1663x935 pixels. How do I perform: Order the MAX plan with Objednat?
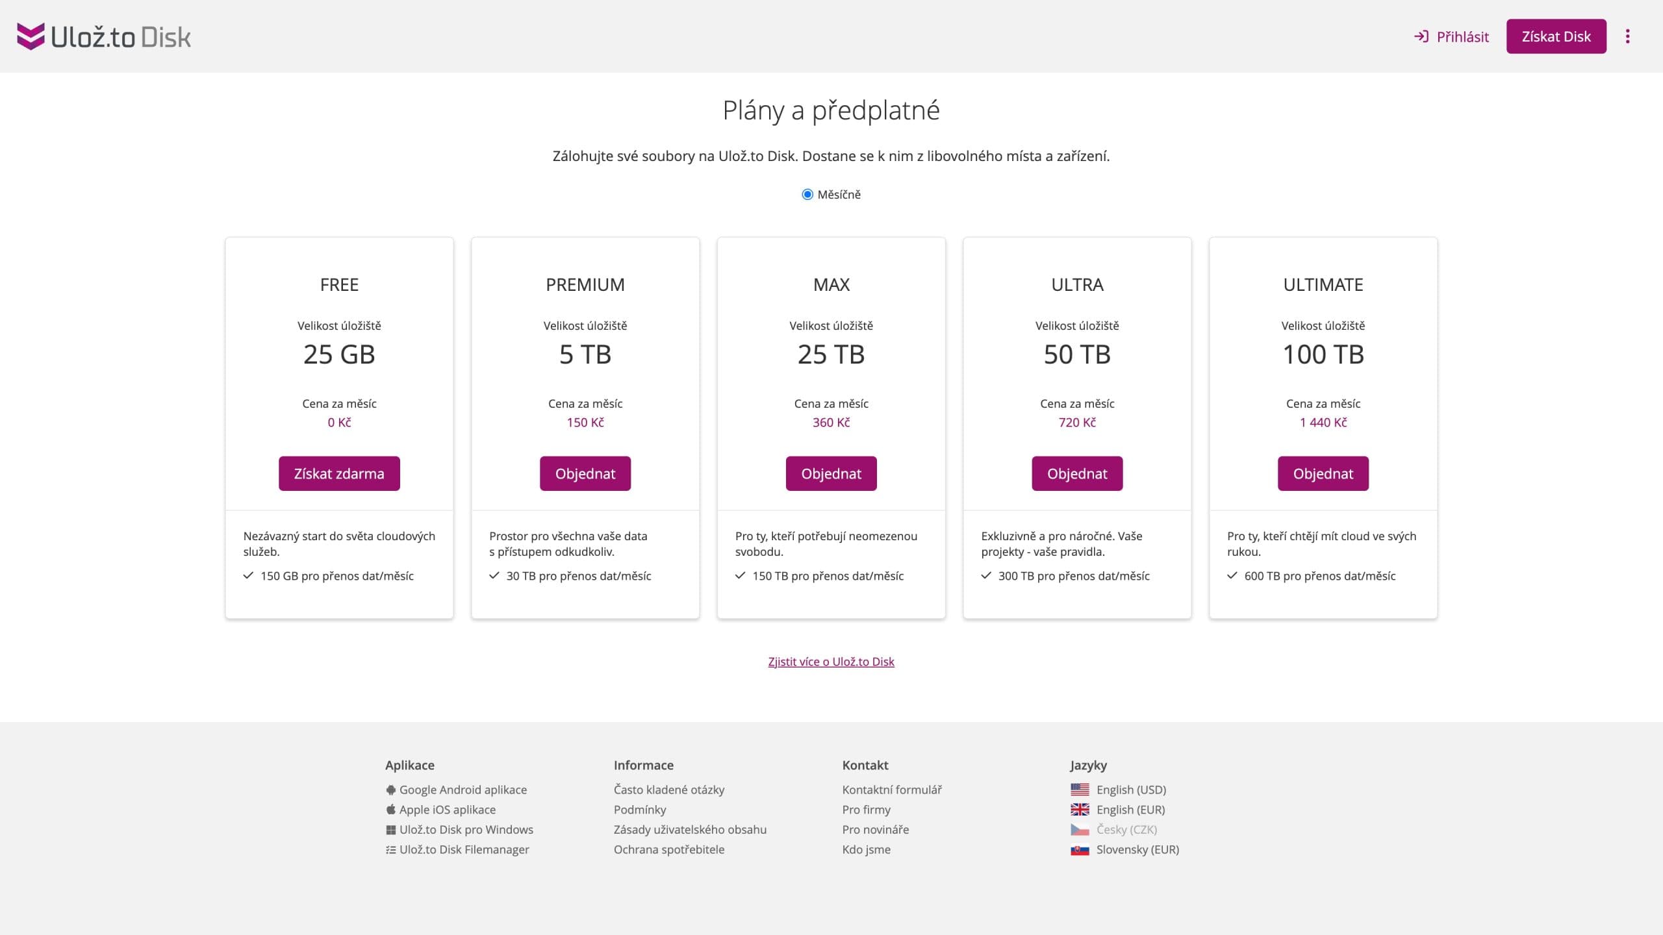tap(831, 473)
